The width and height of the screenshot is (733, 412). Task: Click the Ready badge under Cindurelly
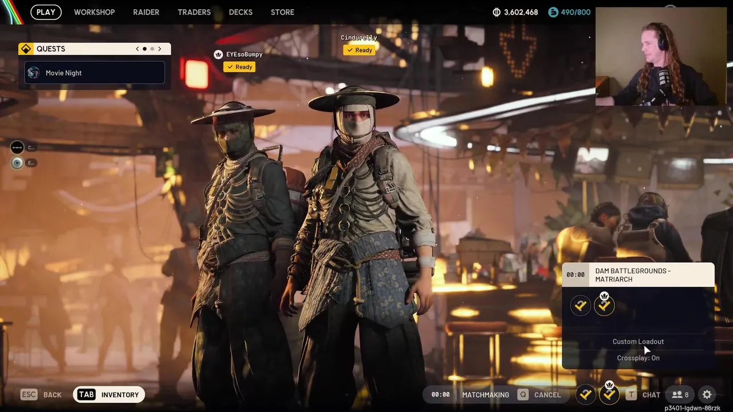pos(359,50)
